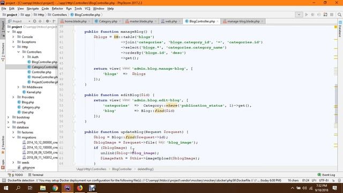Click the editor vertical scrollbar
This screenshot has height=193, width=343.
(x=336, y=103)
